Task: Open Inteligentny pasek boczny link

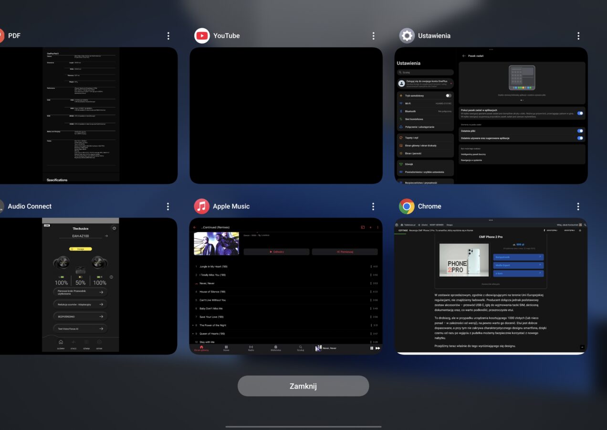Action: (473, 154)
